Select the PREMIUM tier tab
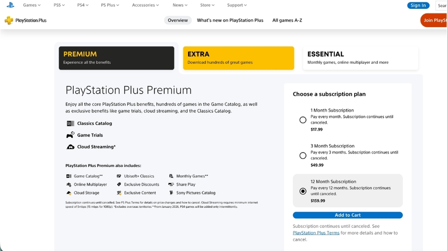 point(116,58)
